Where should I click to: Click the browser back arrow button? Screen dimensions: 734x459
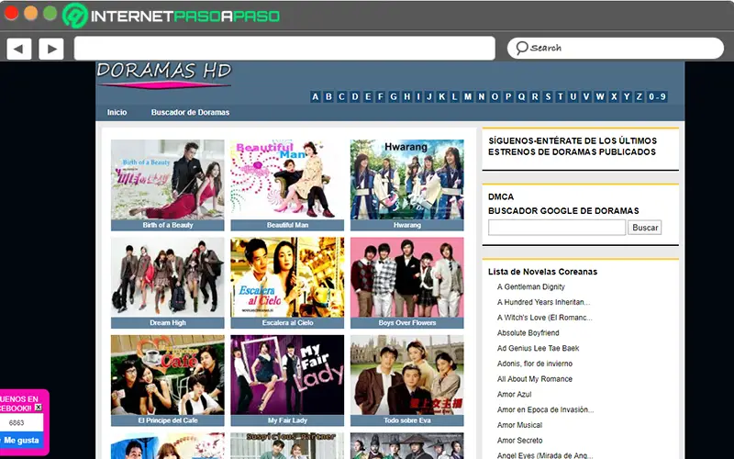tap(19, 49)
